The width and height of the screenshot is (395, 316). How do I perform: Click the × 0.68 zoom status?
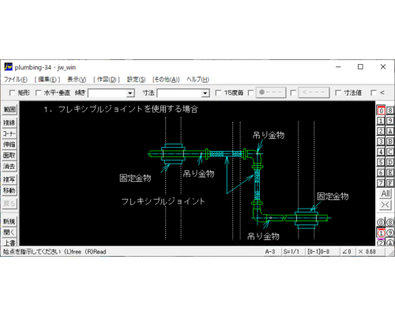(367, 251)
